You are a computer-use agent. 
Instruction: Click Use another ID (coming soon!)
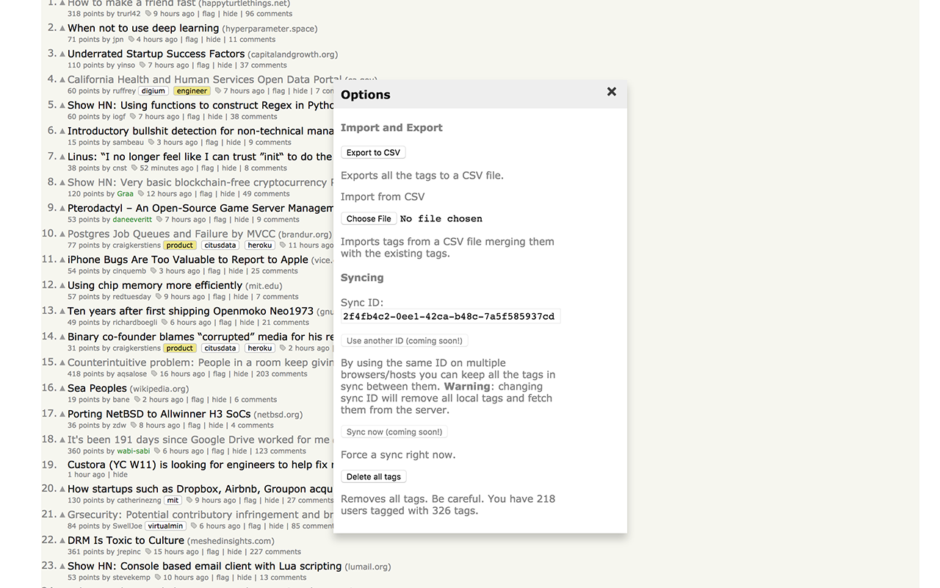(x=404, y=340)
